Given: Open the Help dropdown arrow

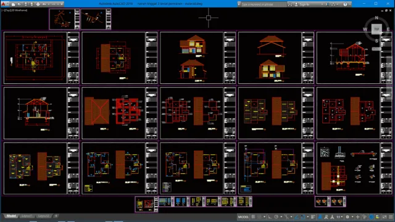Looking at the screenshot, I should tap(350, 4).
